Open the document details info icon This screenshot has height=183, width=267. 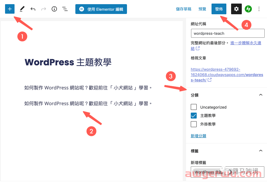coord(54,9)
